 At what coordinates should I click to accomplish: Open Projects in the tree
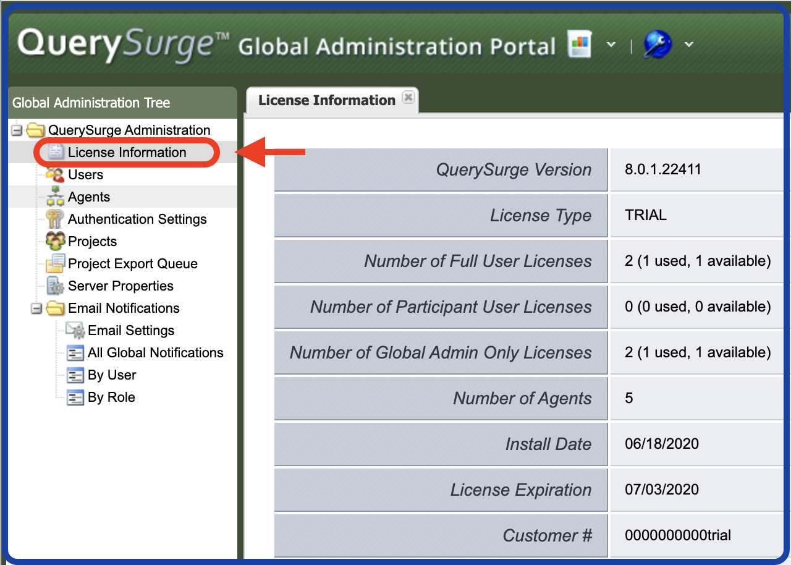coord(92,242)
